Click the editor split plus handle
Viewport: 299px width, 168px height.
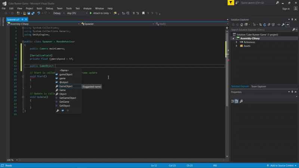tap(227, 28)
